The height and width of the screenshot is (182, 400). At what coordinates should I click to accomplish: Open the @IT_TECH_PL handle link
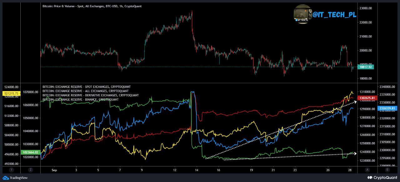(334, 14)
